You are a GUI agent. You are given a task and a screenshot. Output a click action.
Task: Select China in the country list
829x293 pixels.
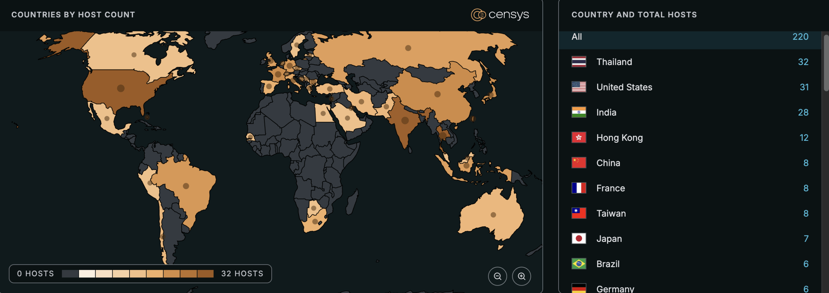[x=608, y=163]
